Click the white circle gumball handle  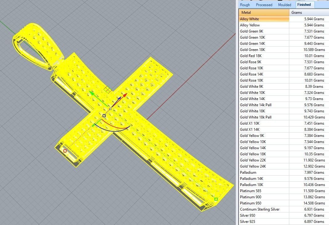point(110,109)
